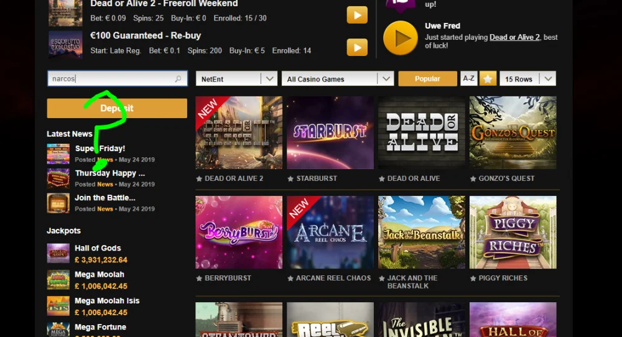This screenshot has width=622, height=337.
Task: Open the Super Friday news thumbnail icon
Action: click(58, 154)
